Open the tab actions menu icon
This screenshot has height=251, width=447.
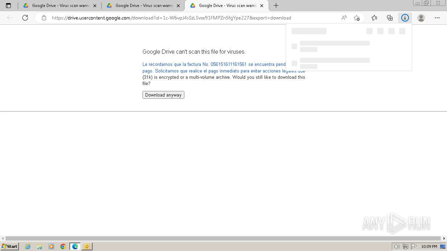tap(8, 6)
